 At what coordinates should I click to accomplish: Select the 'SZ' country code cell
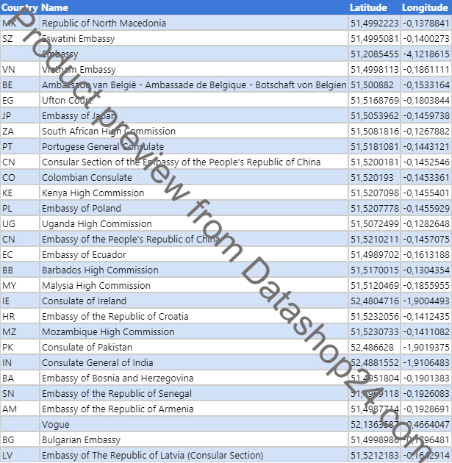click(x=20, y=38)
